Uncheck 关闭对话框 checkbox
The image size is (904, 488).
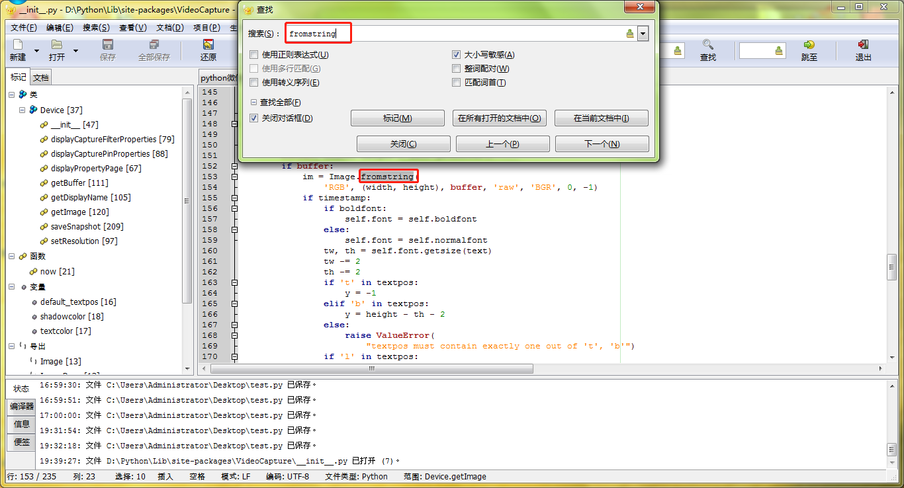pos(254,118)
